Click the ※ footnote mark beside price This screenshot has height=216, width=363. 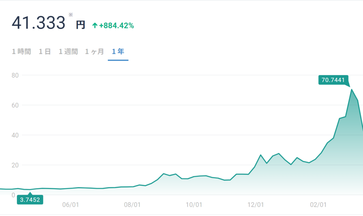(x=71, y=15)
